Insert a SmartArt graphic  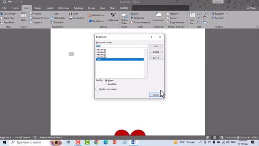tap(57, 22)
